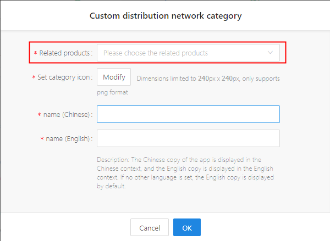330x241 pixels.
Task: Click the red asterisk beside name (Chinese)
Action: 39,115
